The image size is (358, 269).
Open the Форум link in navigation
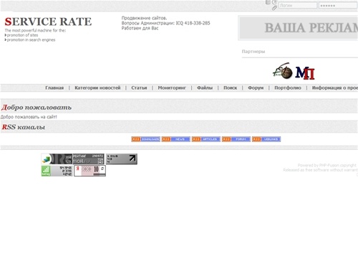[x=256, y=88]
